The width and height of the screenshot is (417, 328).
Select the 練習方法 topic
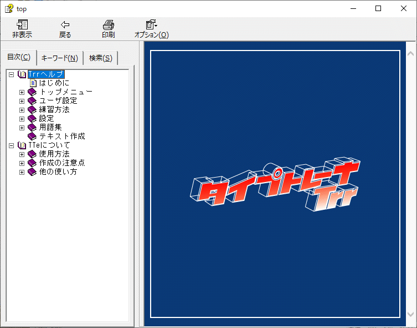pos(54,110)
